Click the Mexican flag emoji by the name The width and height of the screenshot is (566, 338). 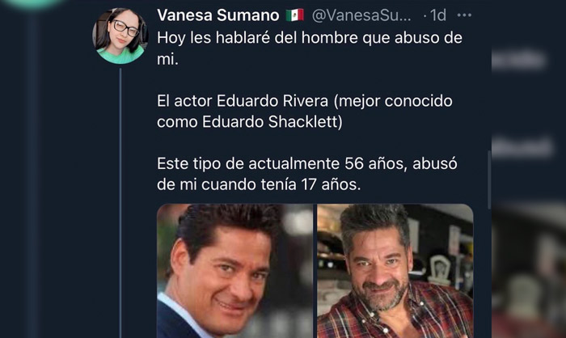click(x=294, y=15)
